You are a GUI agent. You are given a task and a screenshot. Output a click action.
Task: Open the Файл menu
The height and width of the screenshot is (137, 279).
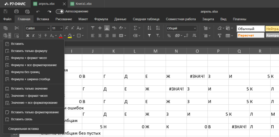[7, 19]
